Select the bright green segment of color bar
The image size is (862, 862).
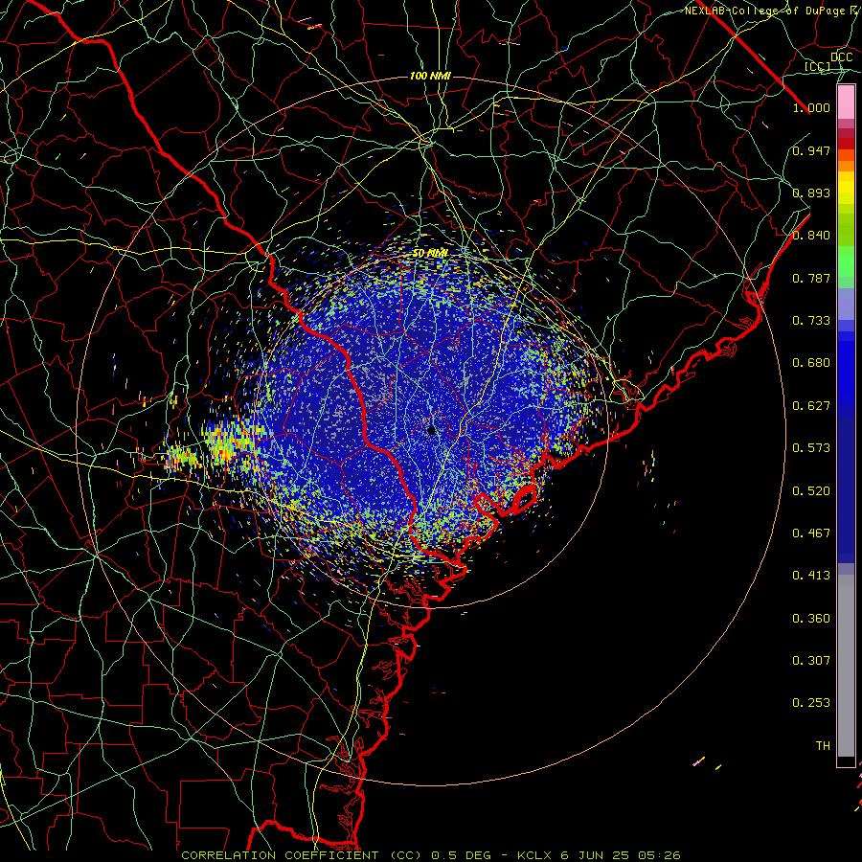(x=846, y=261)
